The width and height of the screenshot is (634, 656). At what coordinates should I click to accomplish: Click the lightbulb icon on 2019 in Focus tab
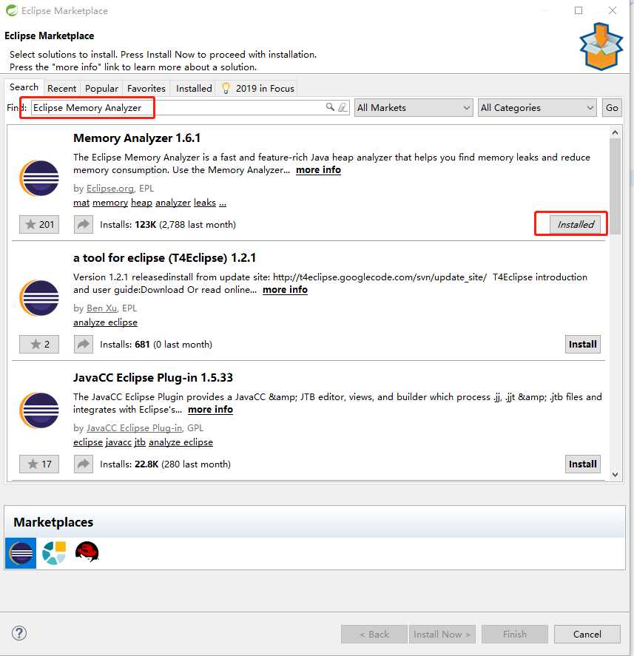pyautogui.click(x=226, y=88)
